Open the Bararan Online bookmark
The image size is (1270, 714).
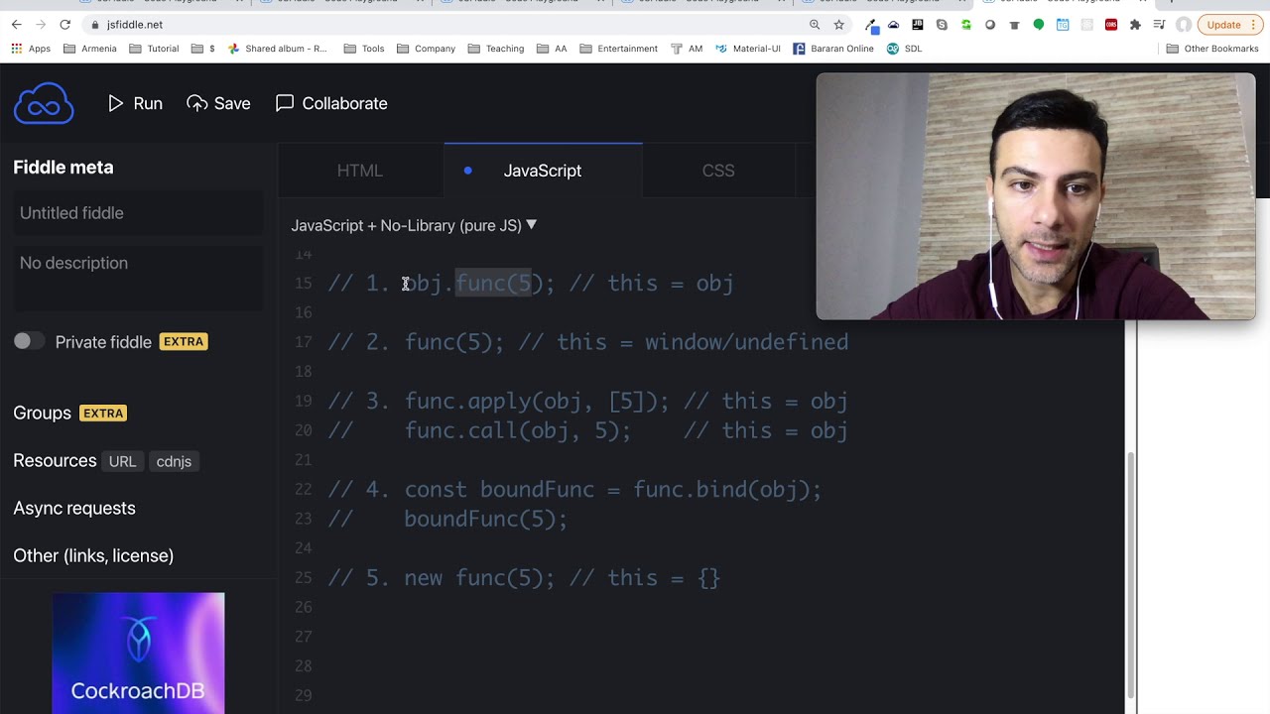[833, 49]
